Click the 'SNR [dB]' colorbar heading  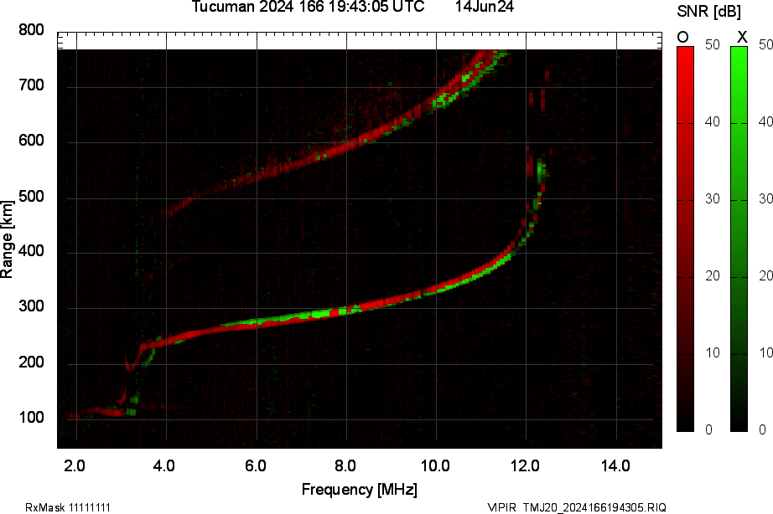[708, 12]
